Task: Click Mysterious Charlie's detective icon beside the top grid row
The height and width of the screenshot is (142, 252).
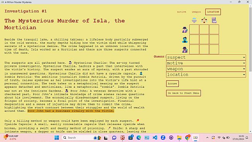Action: coord(185,29)
